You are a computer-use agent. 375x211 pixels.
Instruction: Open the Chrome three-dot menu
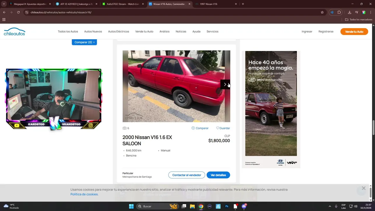pos(371,12)
